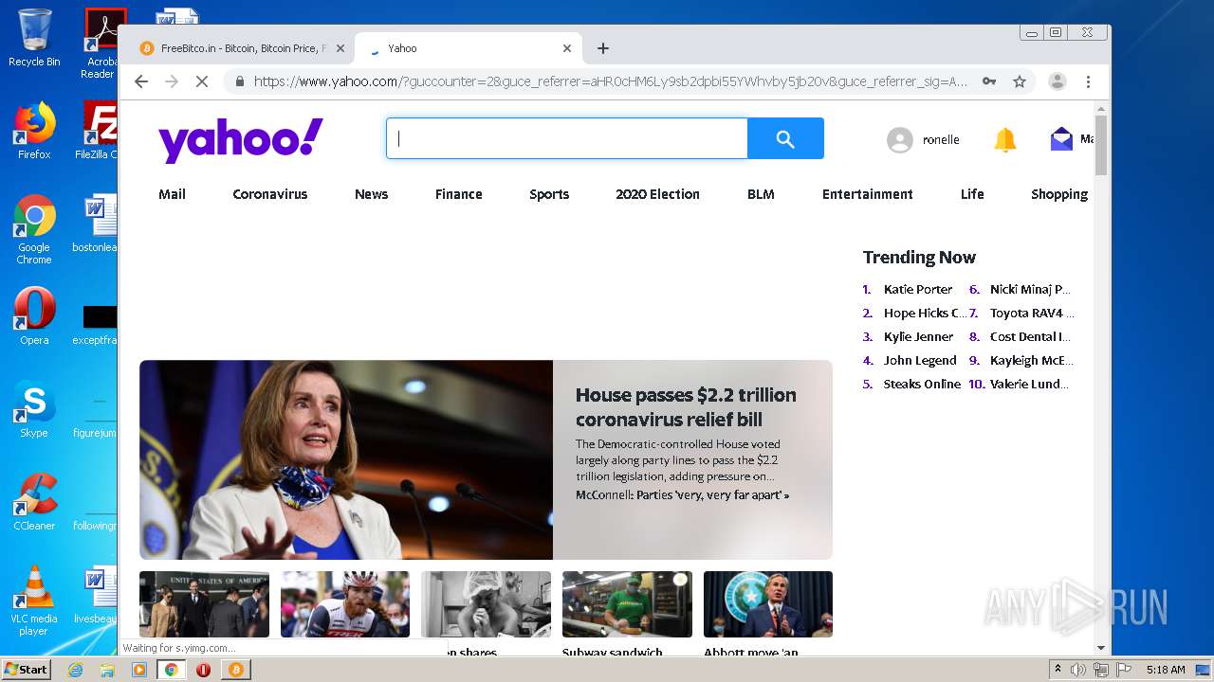The width and height of the screenshot is (1214, 682).
Task: Open Internet Explorer in the taskbar
Action: pyautogui.click(x=76, y=670)
